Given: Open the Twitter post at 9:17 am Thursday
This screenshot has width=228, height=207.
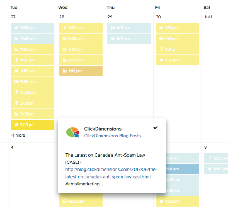Looking at the screenshot, I should (129, 39).
